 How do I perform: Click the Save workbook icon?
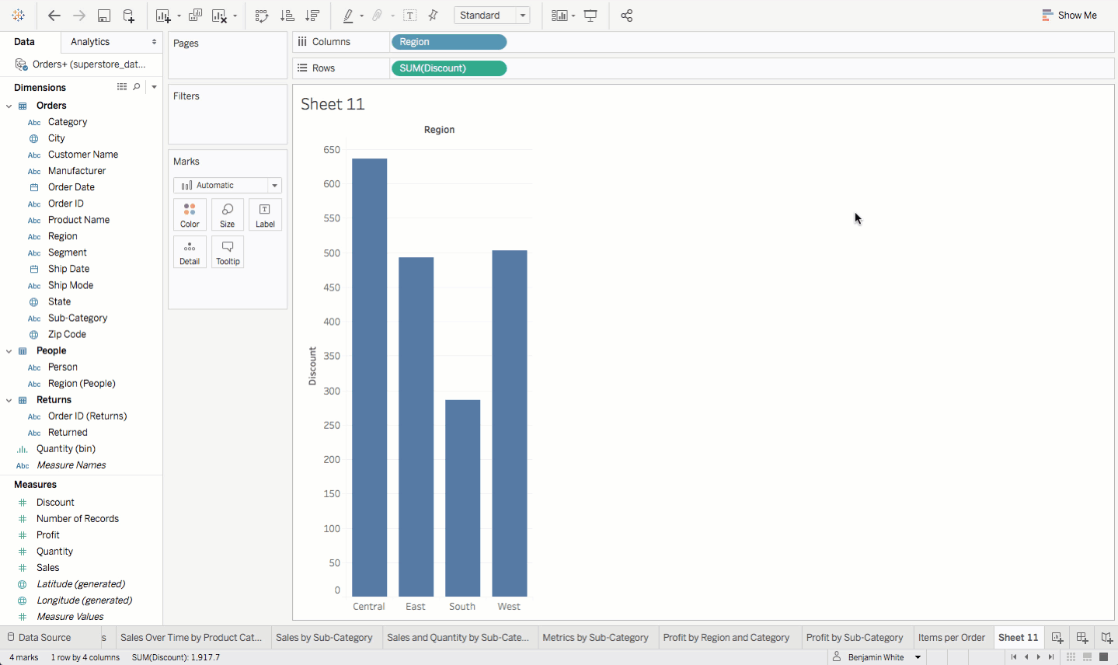[103, 16]
